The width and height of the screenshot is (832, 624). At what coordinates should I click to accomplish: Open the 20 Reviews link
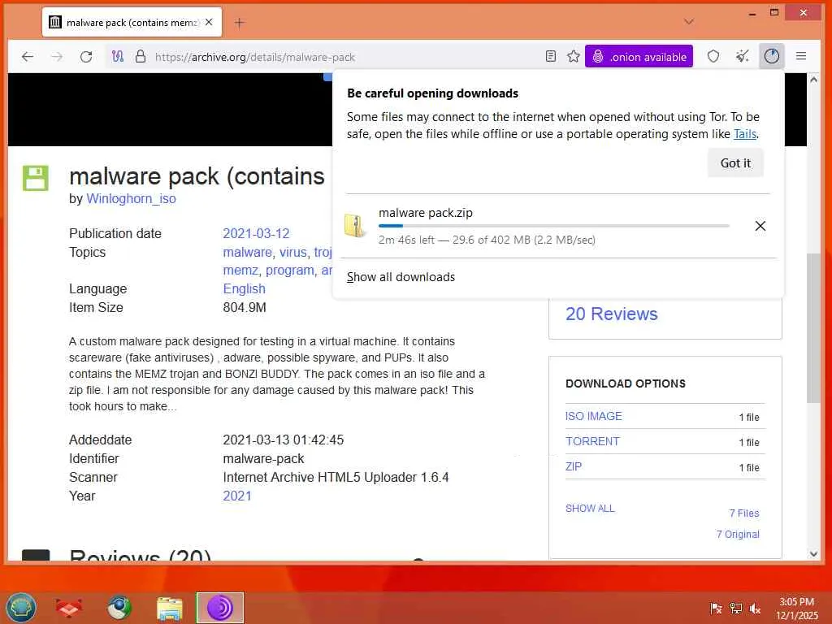pos(611,314)
